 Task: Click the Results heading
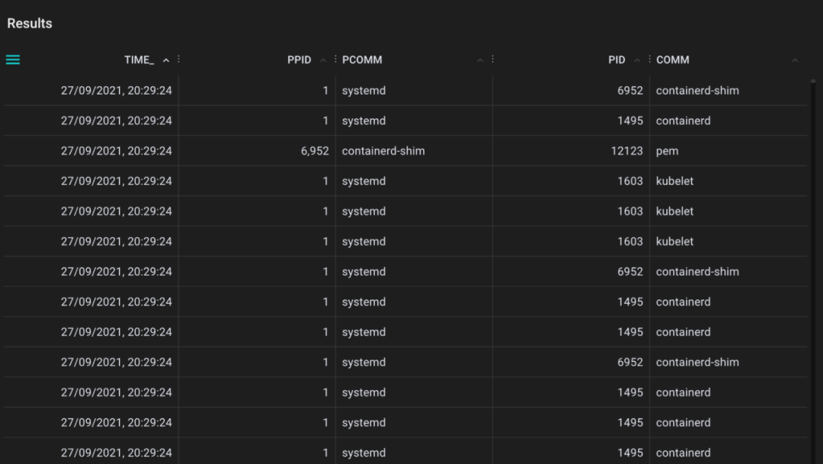coord(30,24)
